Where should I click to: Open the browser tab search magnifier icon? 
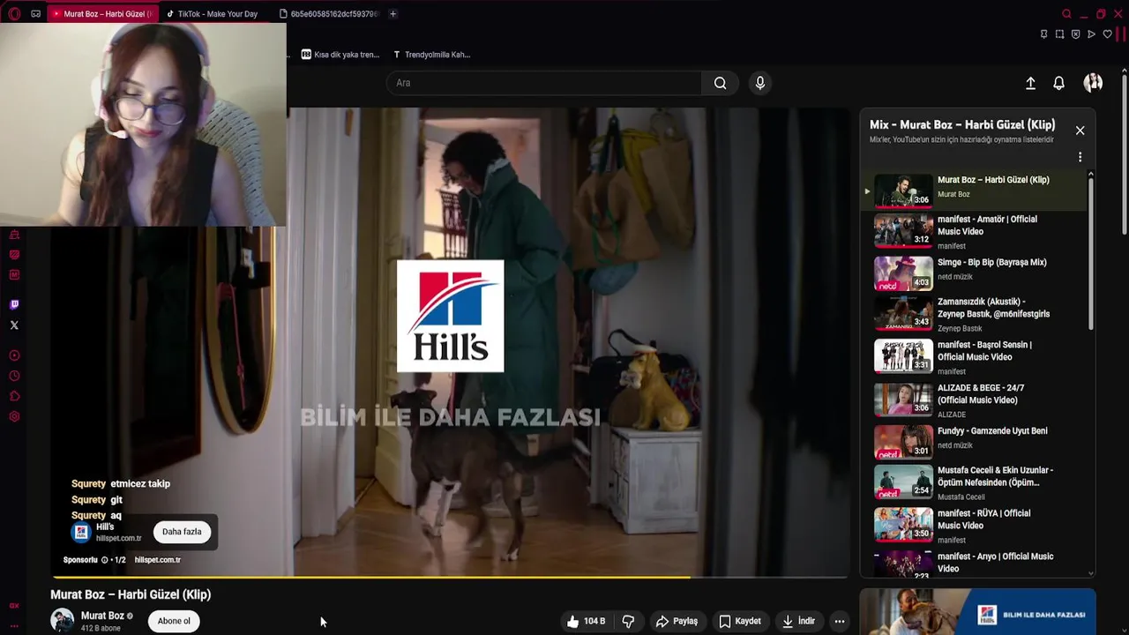tap(1066, 13)
